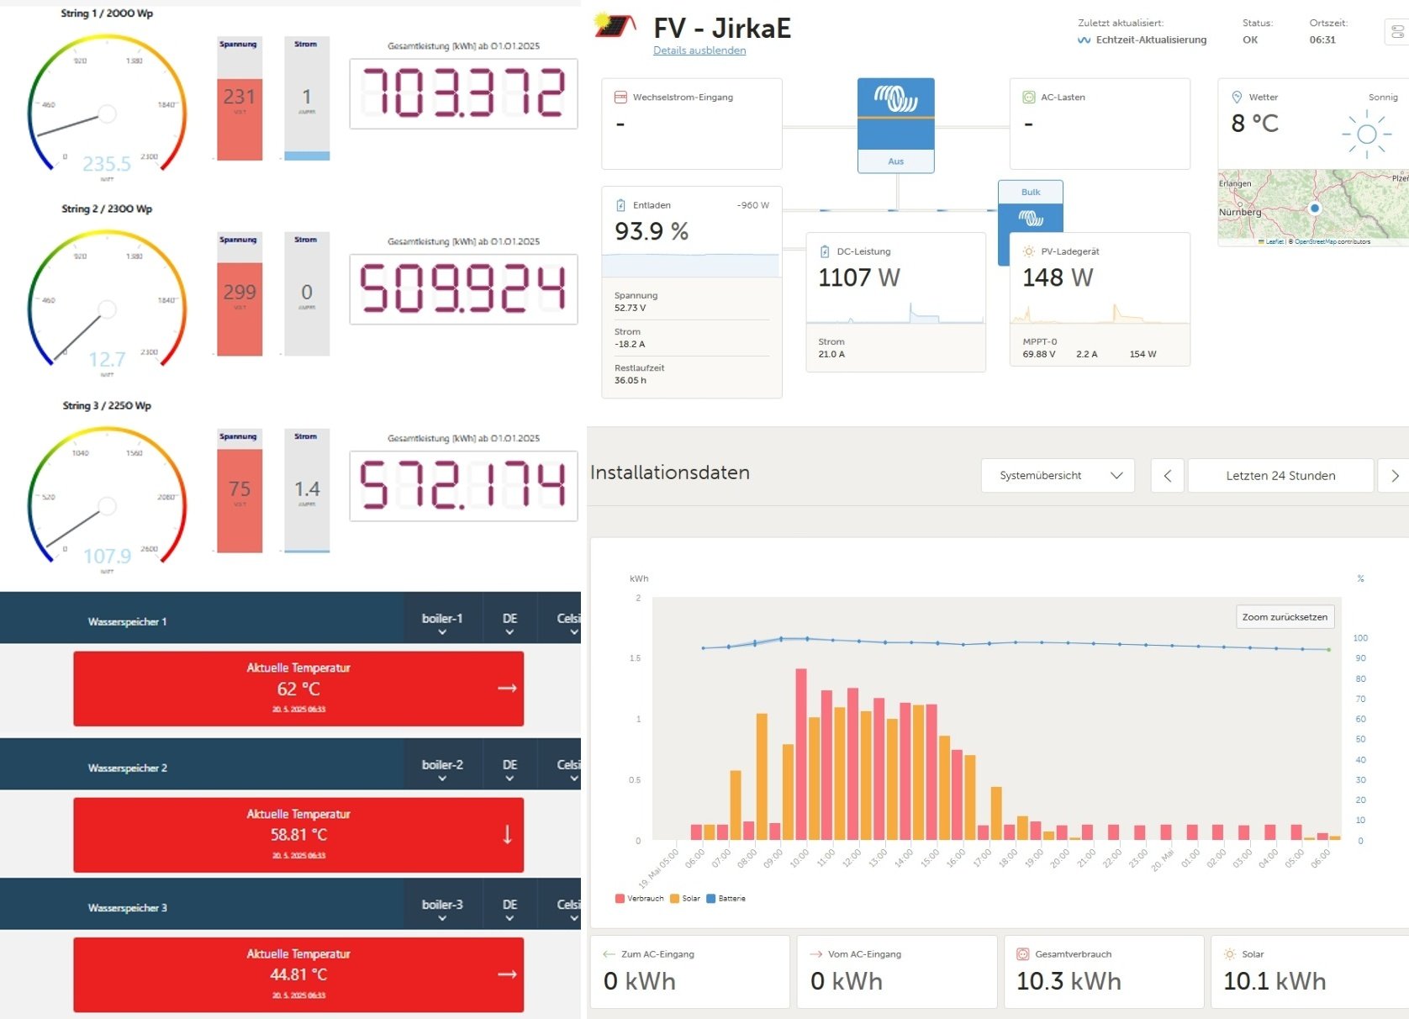Click the Wechselstrom-Eingang card icon
This screenshot has height=1019, width=1409.
click(620, 98)
